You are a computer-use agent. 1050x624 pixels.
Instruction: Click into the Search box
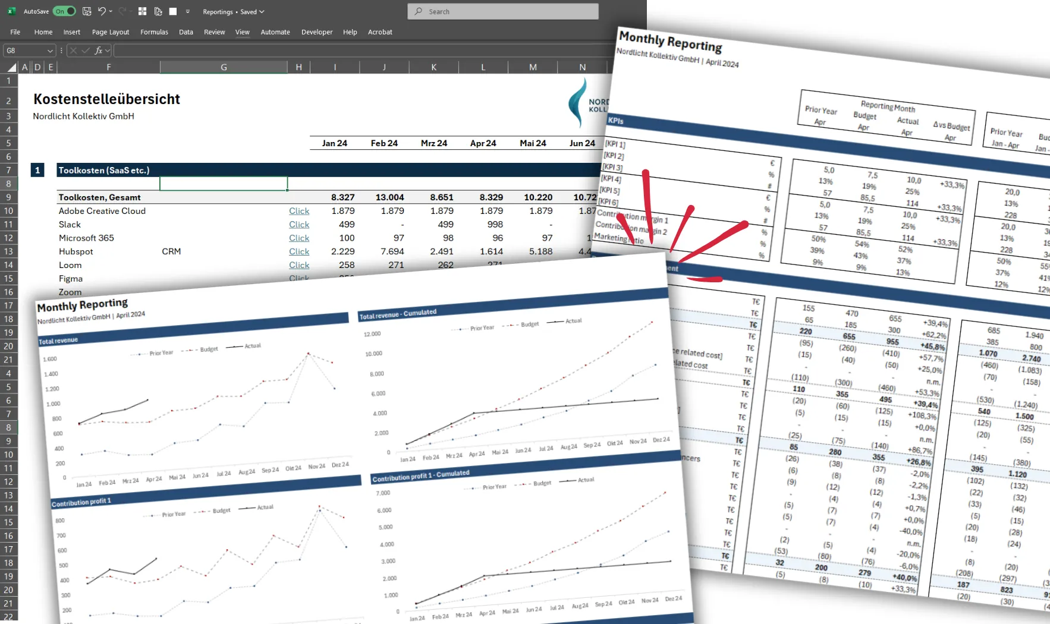click(503, 11)
